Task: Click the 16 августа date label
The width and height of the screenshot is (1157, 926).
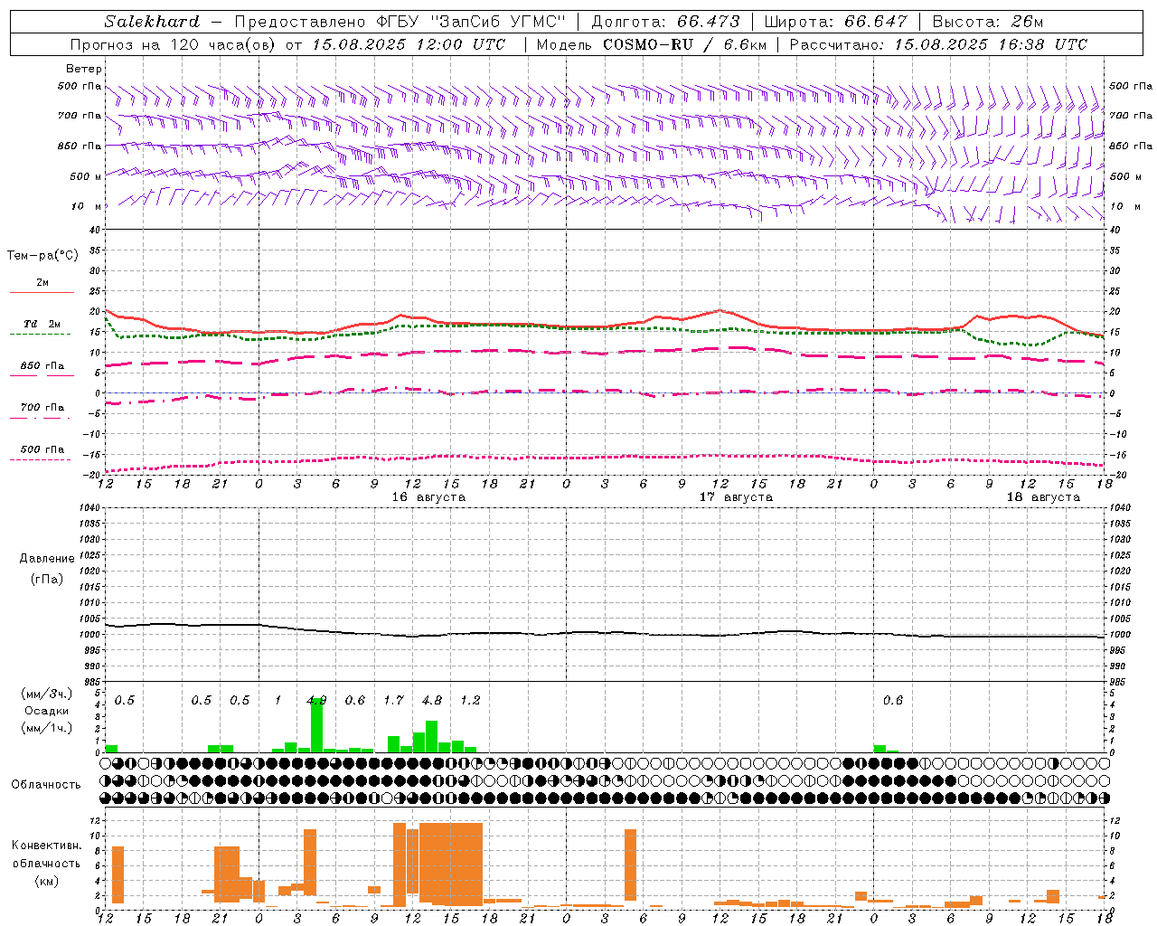Action: 428,497
